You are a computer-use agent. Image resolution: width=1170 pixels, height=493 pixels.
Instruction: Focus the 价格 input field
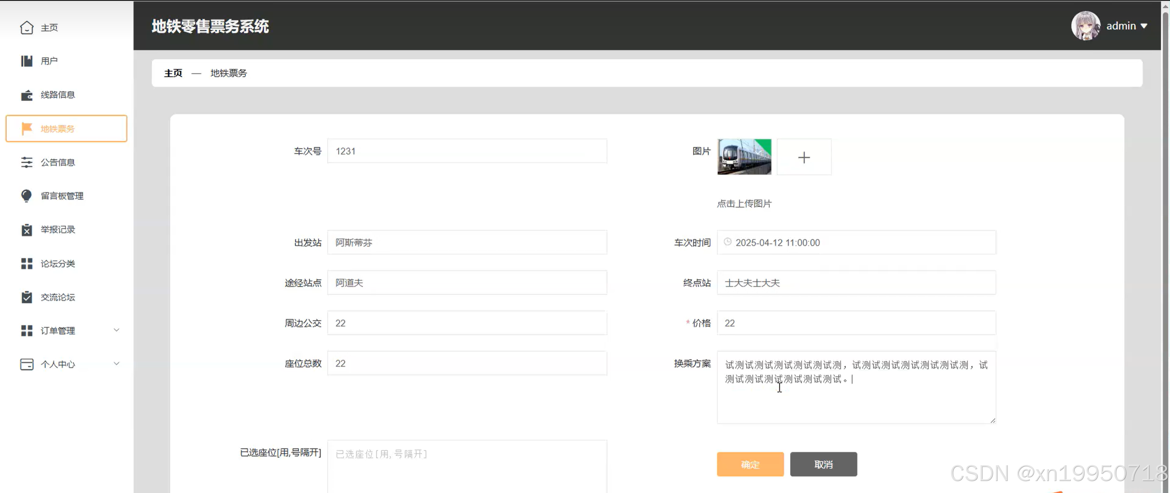pos(856,323)
